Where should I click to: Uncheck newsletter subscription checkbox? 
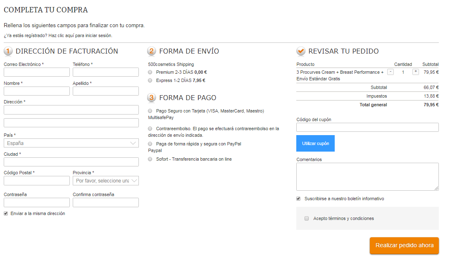pyautogui.click(x=298, y=199)
